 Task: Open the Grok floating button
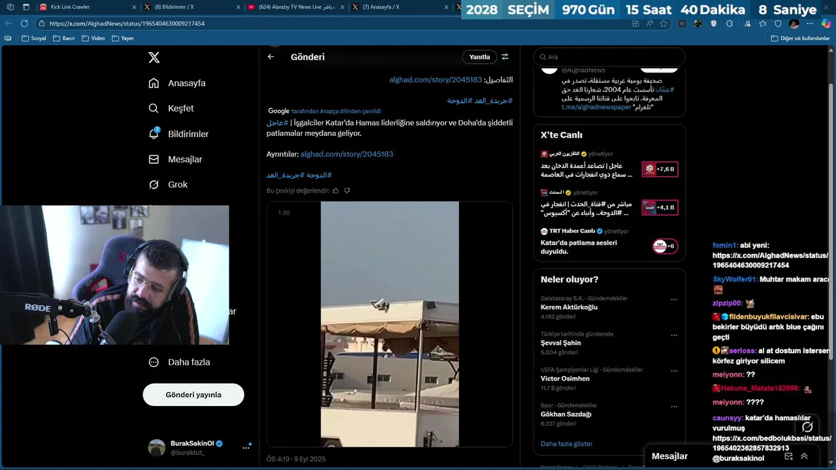(x=807, y=427)
